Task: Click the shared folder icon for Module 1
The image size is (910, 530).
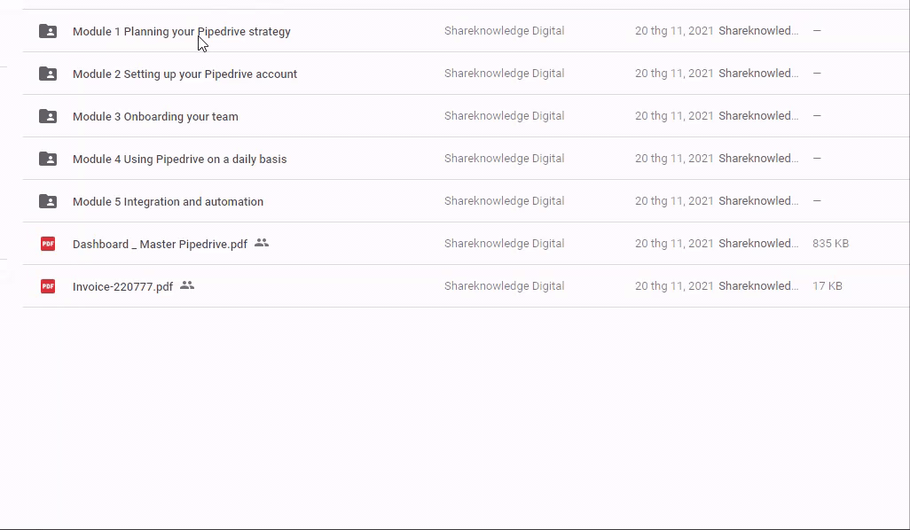Action: (48, 31)
